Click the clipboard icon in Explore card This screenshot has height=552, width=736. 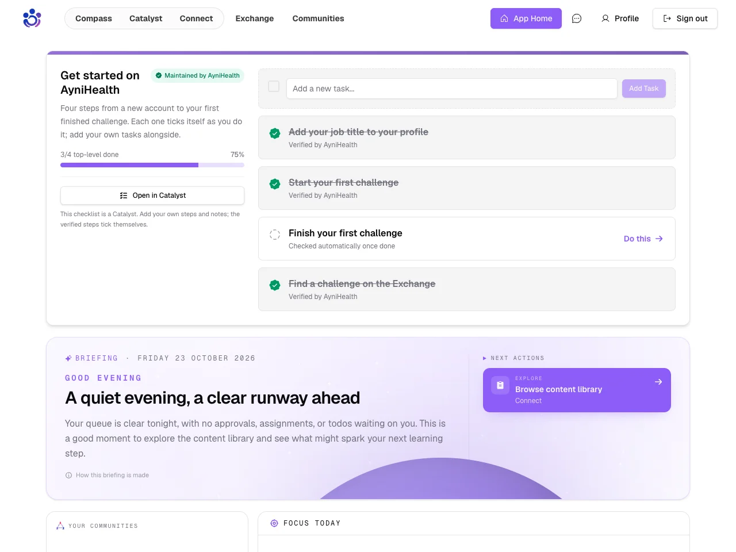point(500,385)
